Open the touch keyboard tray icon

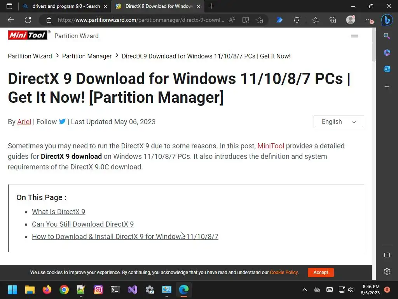(x=330, y=290)
